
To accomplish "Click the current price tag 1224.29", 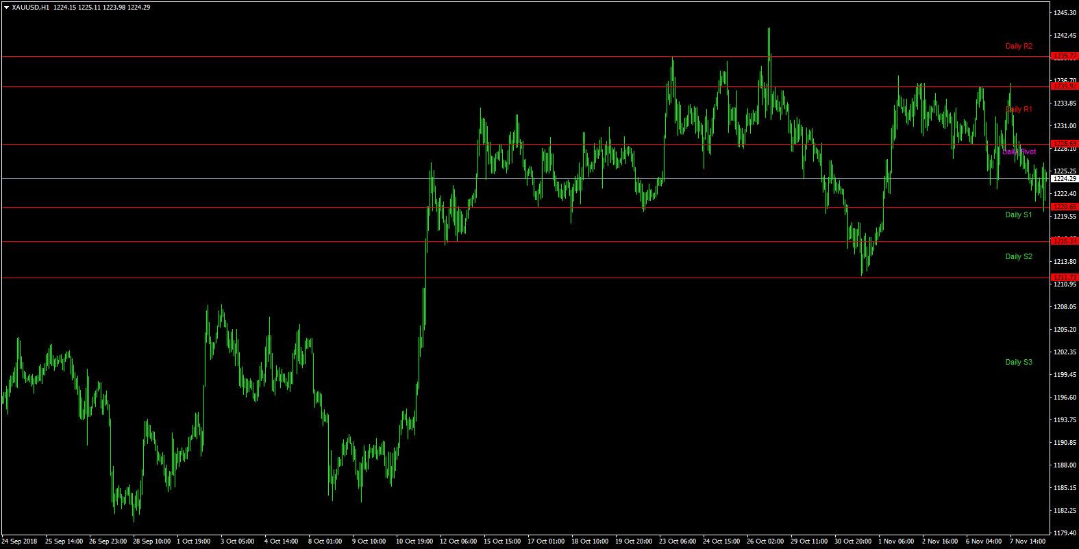I will pos(1065,179).
